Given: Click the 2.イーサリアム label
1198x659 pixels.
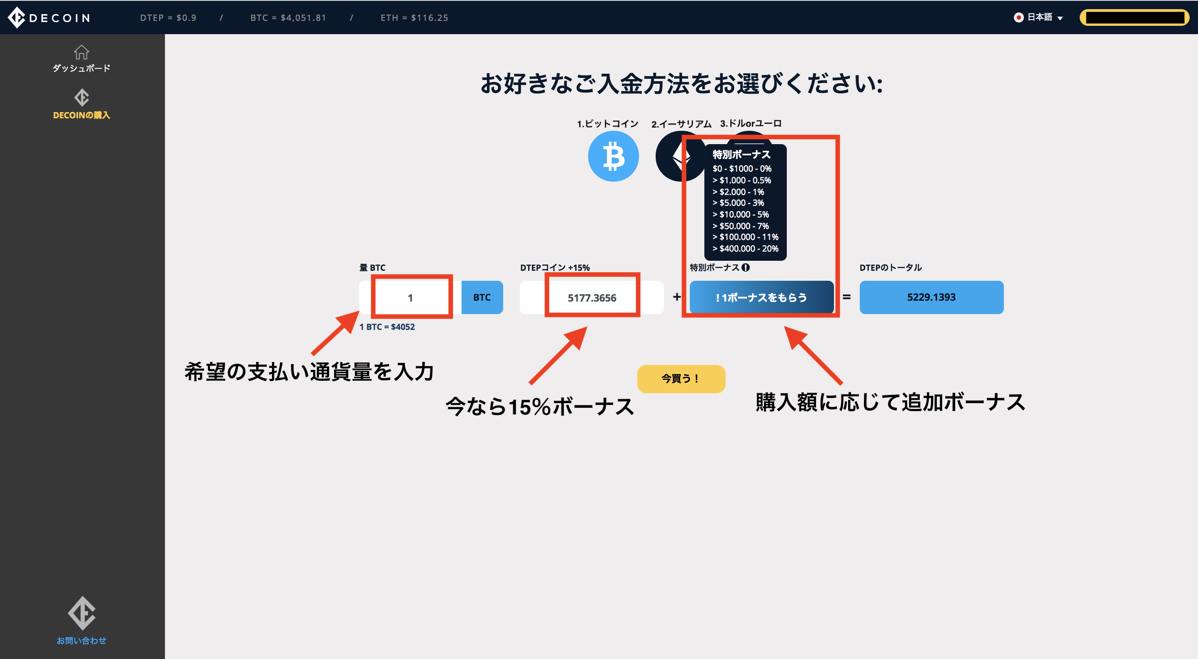Looking at the screenshot, I should (x=681, y=124).
